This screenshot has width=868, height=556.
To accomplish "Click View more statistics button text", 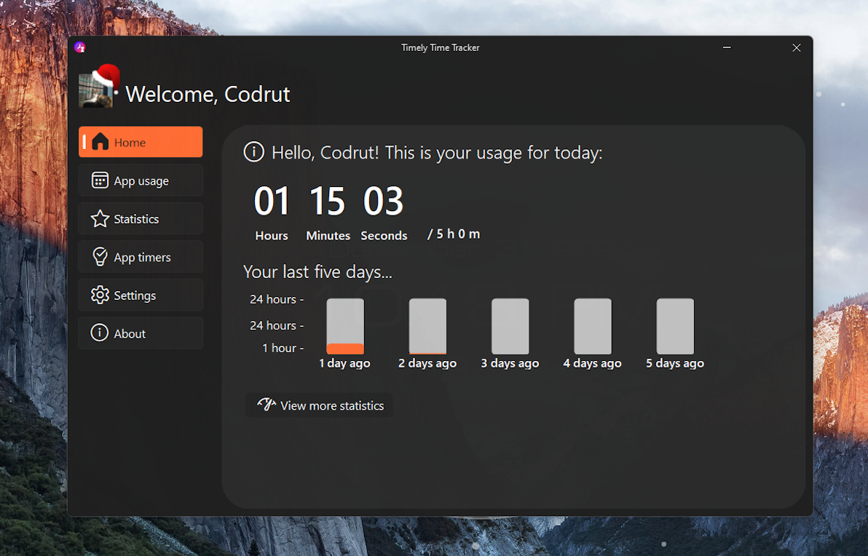I will coord(332,405).
